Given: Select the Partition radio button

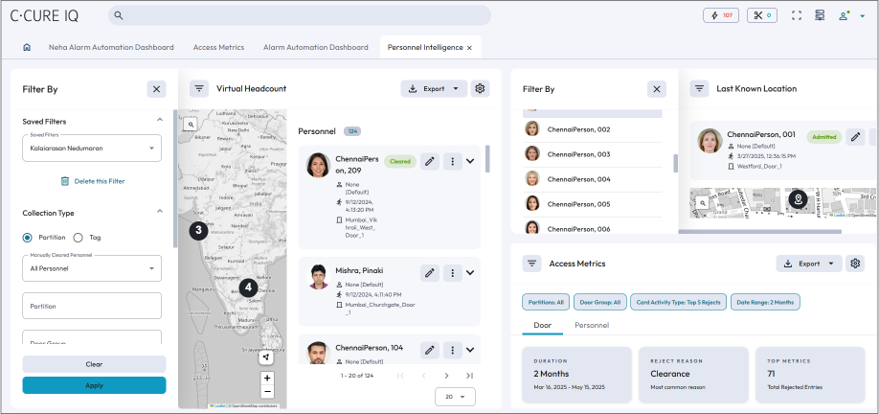Looking at the screenshot, I should pos(28,237).
